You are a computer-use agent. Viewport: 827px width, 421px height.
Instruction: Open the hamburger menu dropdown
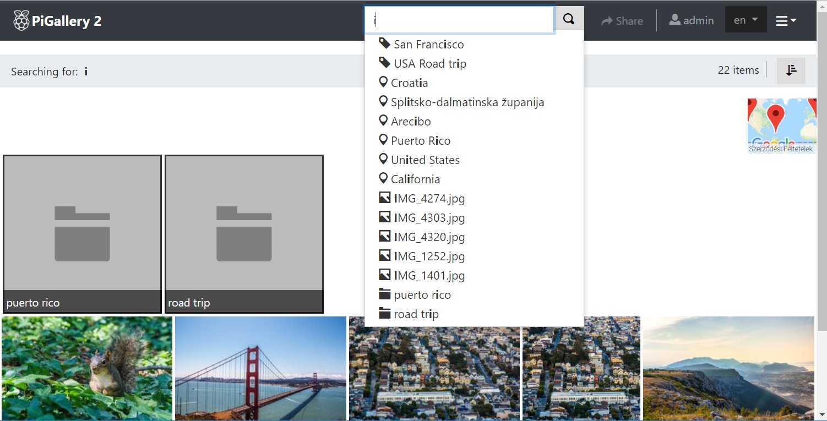786,21
